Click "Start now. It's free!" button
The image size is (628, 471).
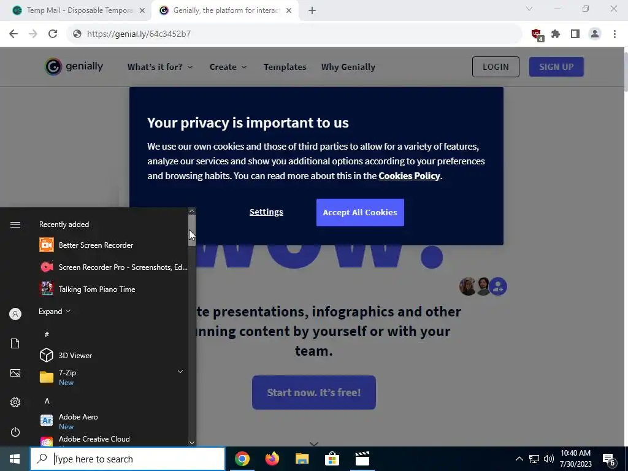coord(313,392)
